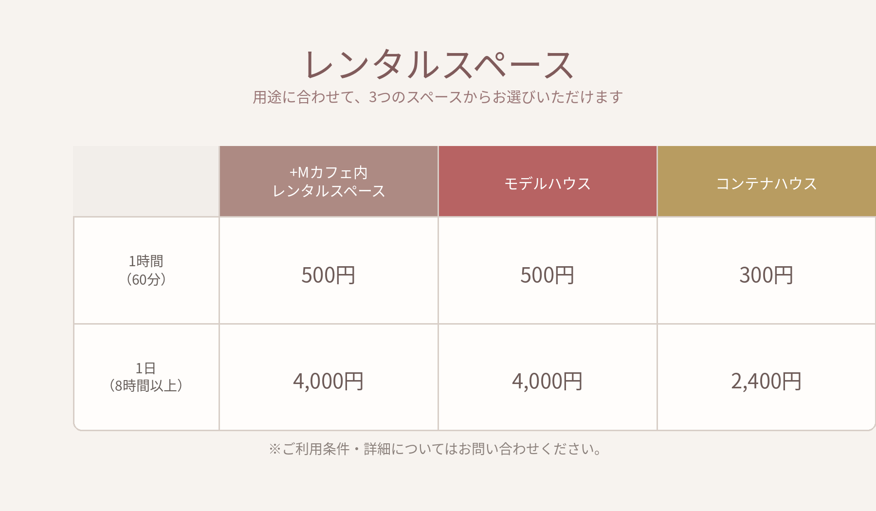Click the コンテナハウス 2,400円 price cell
876x511 pixels.
[767, 377]
